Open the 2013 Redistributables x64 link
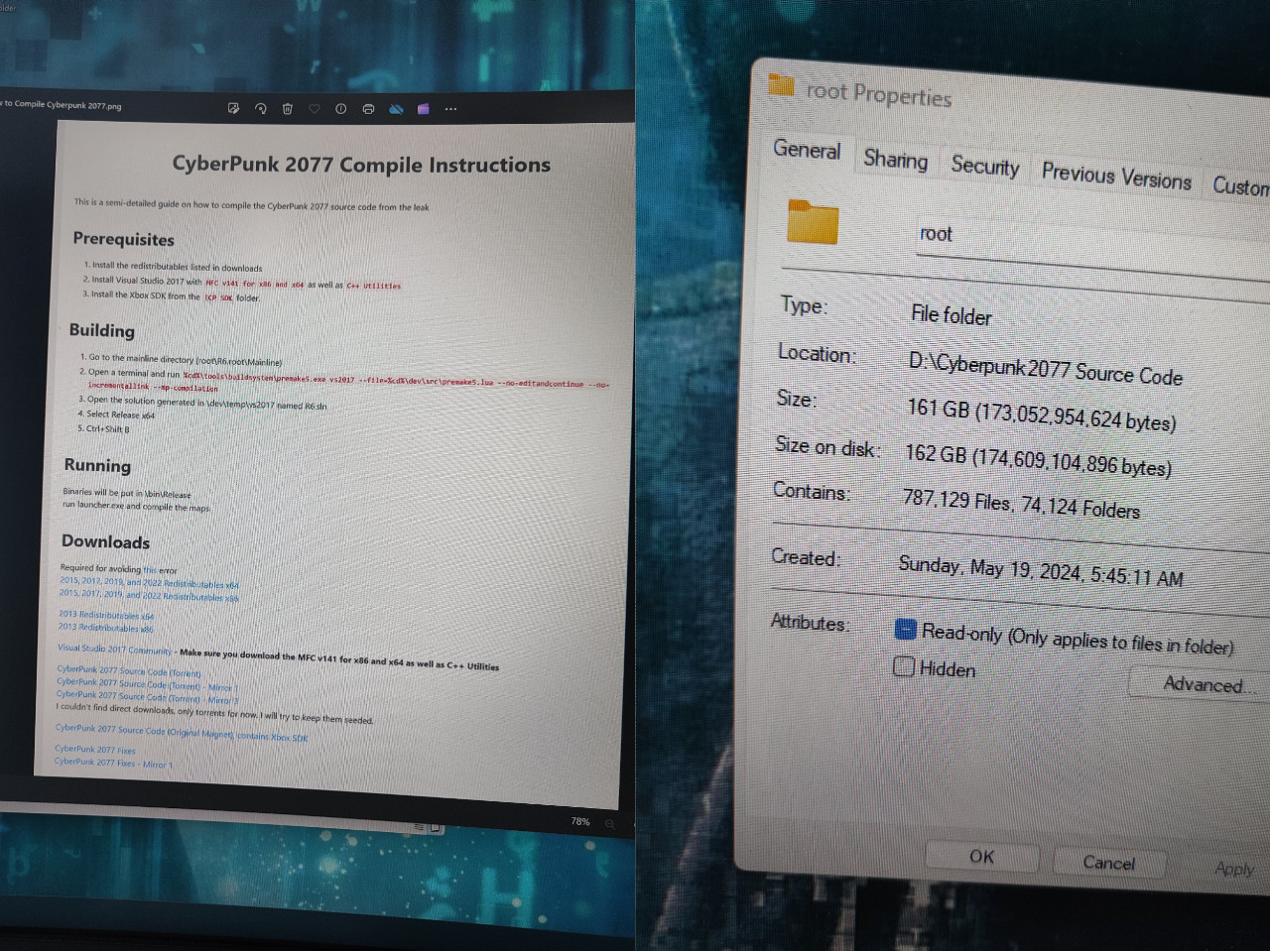 (106, 615)
